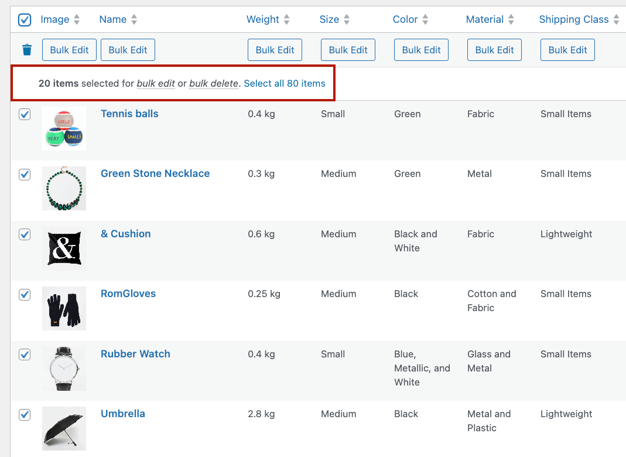This screenshot has height=457, width=626.
Task: Click Bulk Edit under Color column
Action: click(421, 50)
